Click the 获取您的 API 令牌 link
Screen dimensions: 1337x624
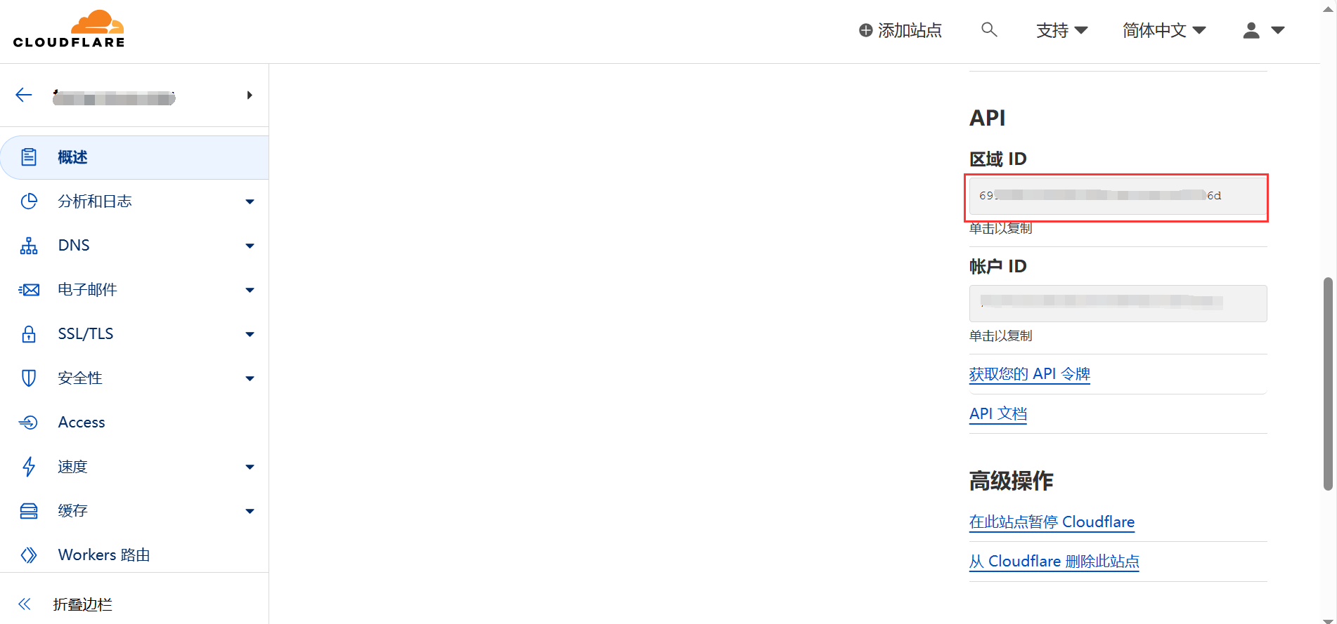pos(1029,374)
